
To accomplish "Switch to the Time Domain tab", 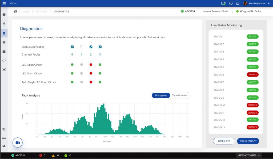I will point(179,95).
